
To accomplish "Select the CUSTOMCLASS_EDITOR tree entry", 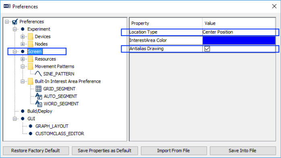I will click(60, 134).
